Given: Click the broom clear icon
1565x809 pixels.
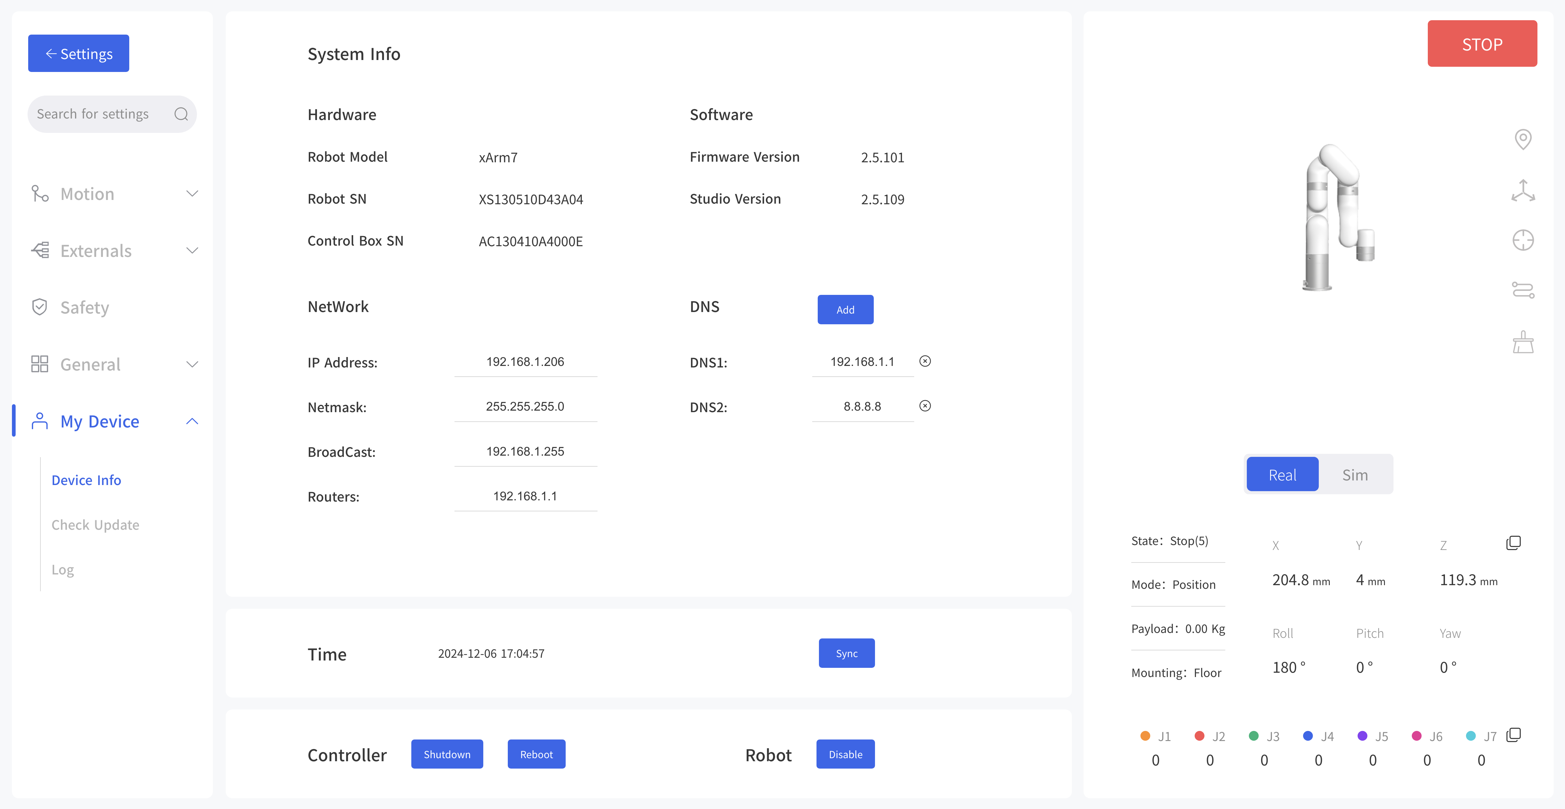Looking at the screenshot, I should click(x=1523, y=342).
